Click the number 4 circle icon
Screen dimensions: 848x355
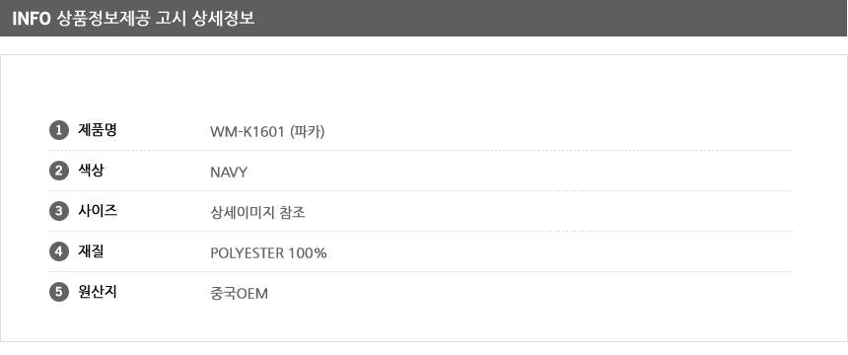pyautogui.click(x=59, y=251)
